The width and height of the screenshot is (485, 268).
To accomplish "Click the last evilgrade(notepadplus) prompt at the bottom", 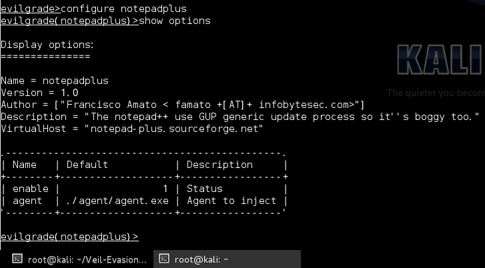I will click(69, 237).
